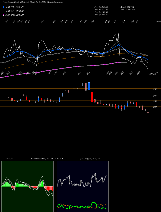Click the blue DOW ST legend swatch
Screen dimensions: 161x212
3,7
